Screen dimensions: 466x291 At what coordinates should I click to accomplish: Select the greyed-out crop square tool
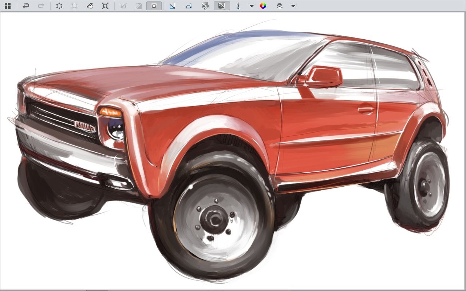click(75, 6)
